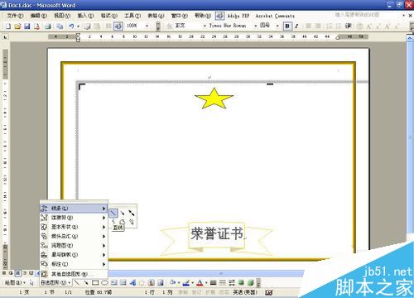Choose the double arrow line shape
This screenshot has width=414, height=298.
coord(132,213)
